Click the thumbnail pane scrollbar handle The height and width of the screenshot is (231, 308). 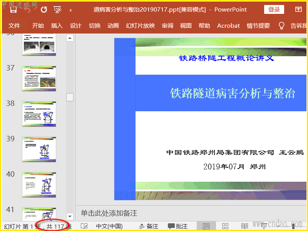pyautogui.click(x=70, y=97)
